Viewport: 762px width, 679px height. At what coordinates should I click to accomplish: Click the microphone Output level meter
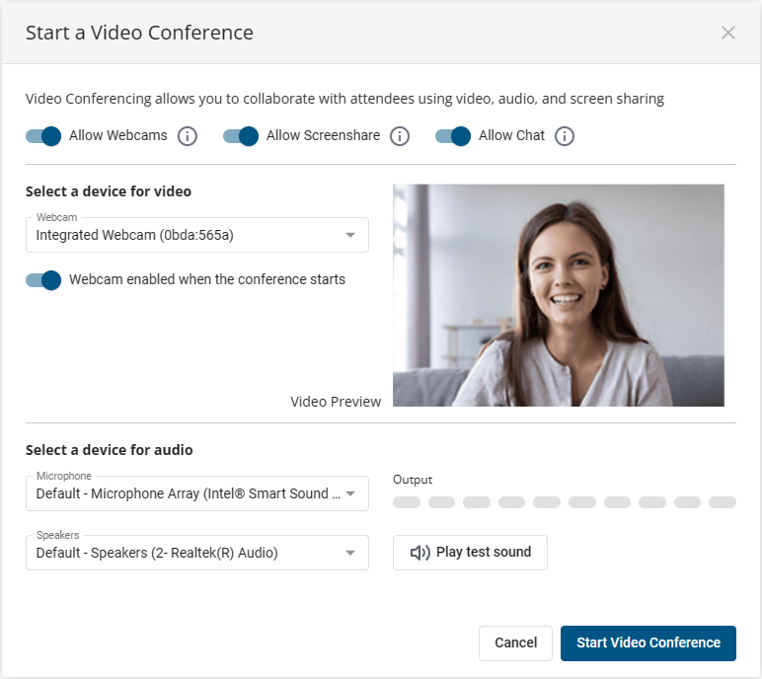click(565, 502)
